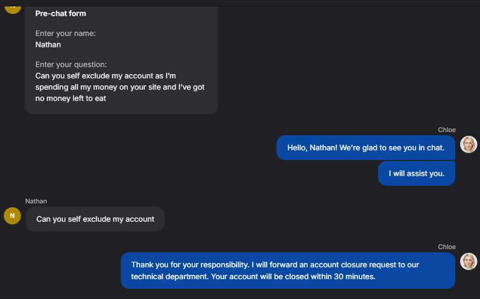Select the account closure request message bubble
Screen dimensions: 480x299
pyautogui.click(x=288, y=271)
